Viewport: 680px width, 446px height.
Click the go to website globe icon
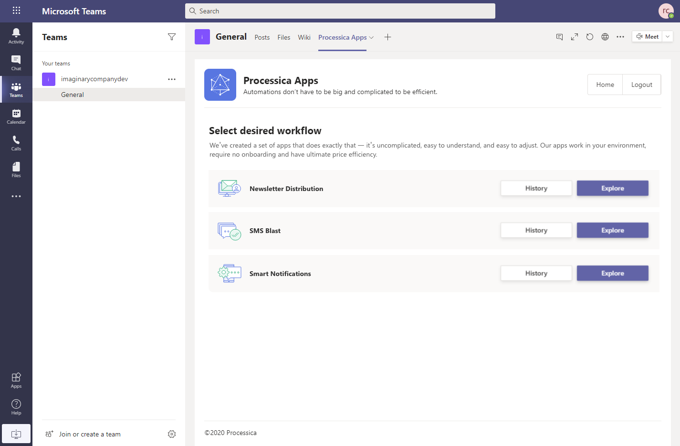click(x=605, y=37)
